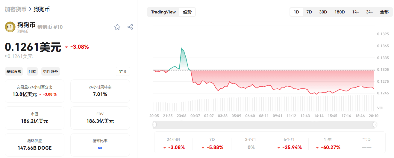Select the 7D time range
Image resolution: width=394 pixels, height=158 pixels.
(309, 12)
